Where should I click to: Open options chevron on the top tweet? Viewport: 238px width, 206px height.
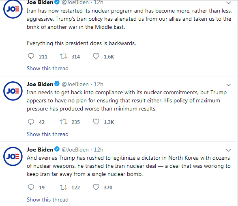pyautogui.click(x=228, y=2)
